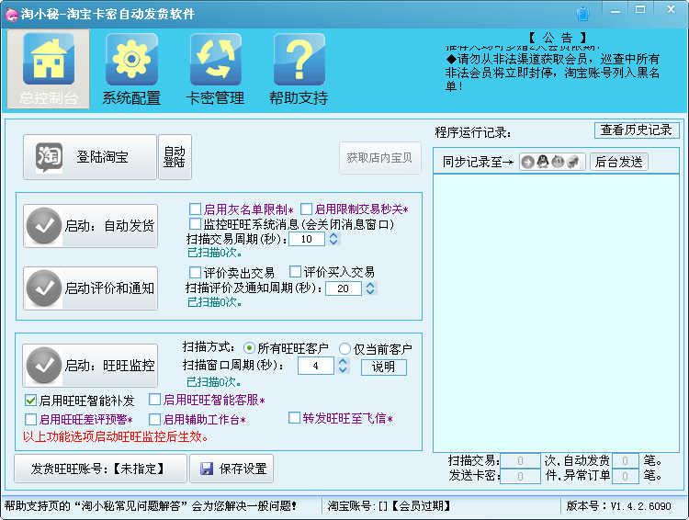Enable 启用旺旺差评预警 checkbox
Screen dimensions: 689x520
click(30, 419)
